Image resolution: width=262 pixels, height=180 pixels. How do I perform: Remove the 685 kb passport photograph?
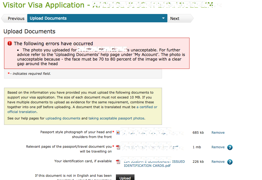point(218,132)
